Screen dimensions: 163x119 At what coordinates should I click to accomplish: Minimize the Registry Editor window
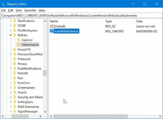(133, 4)
